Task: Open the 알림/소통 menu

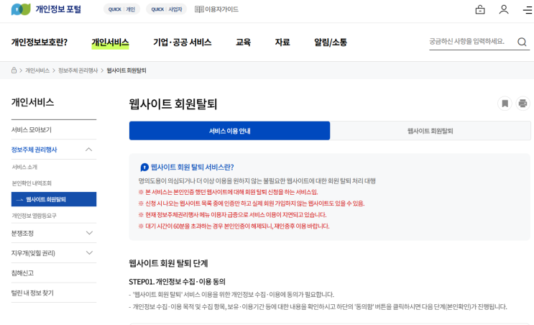Action: click(x=331, y=42)
